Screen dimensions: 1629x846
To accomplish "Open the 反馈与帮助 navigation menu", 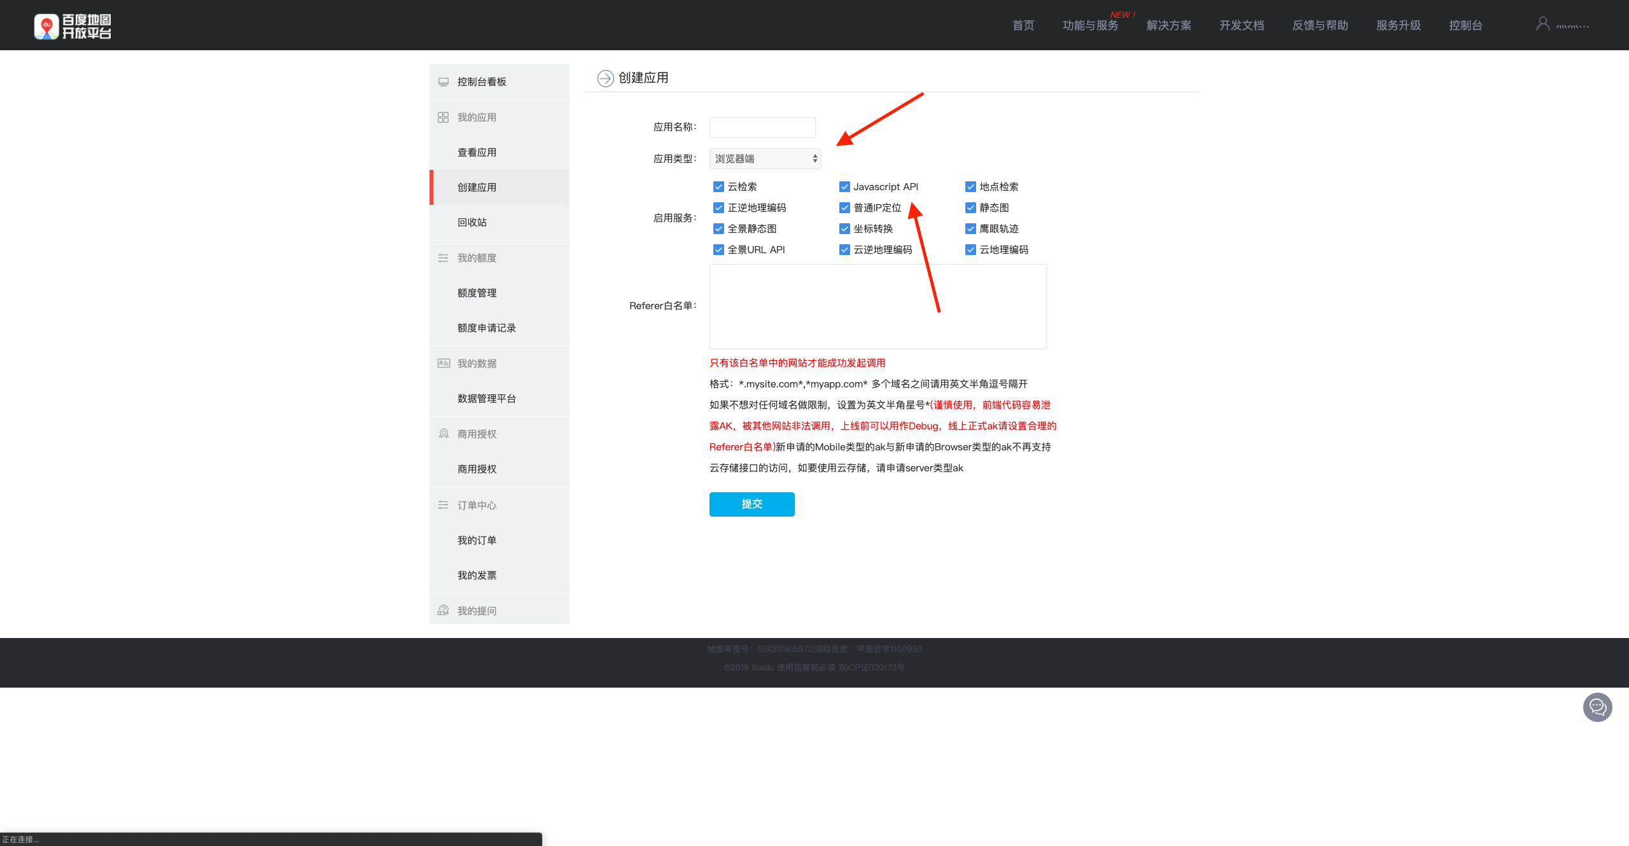I will click(1320, 25).
